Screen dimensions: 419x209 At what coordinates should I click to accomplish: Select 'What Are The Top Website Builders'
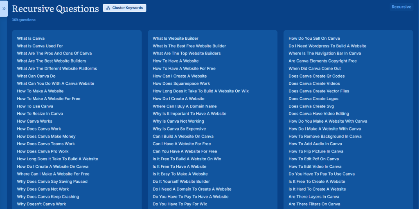tap(187, 54)
